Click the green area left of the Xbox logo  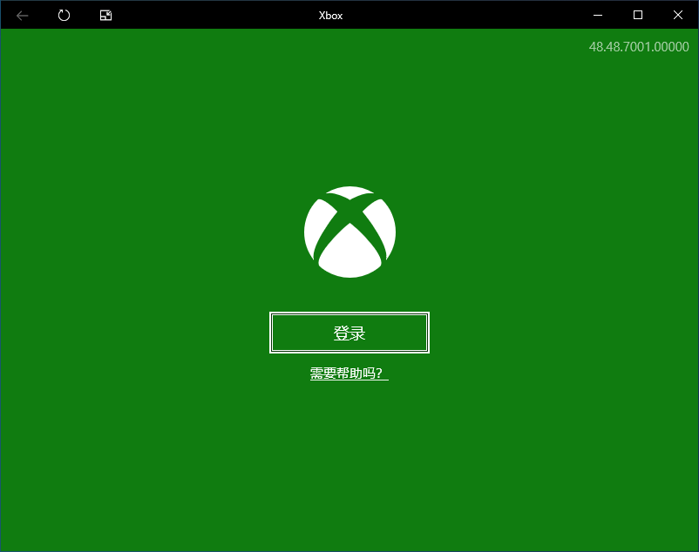(x=174, y=232)
